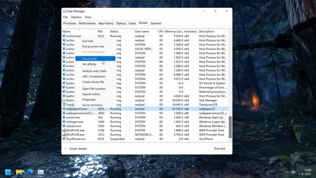Open File Explorer from the taskbar

click(x=19, y=172)
